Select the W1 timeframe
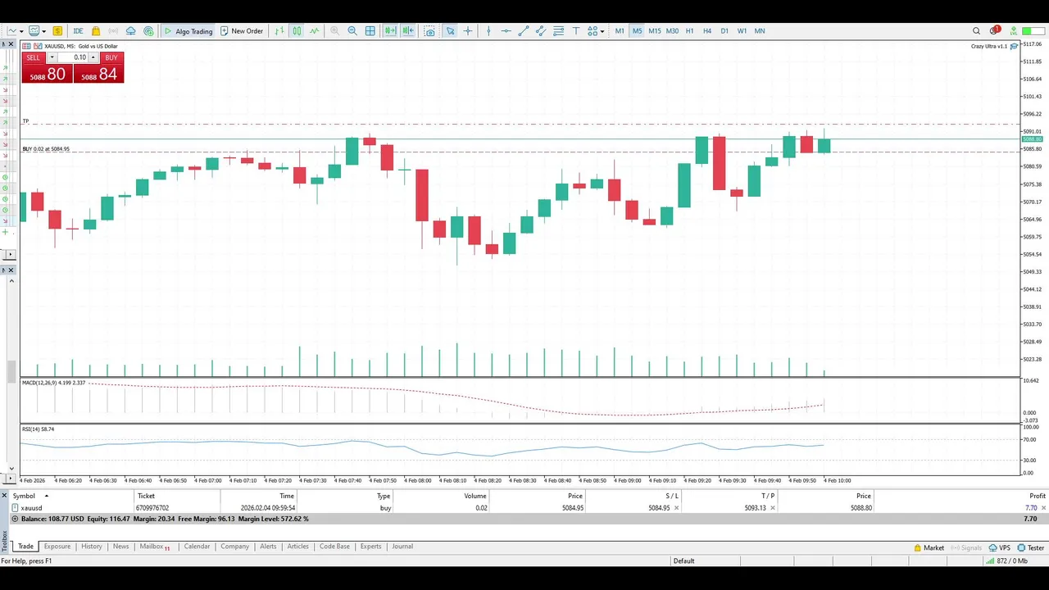The width and height of the screenshot is (1049, 590). (742, 31)
